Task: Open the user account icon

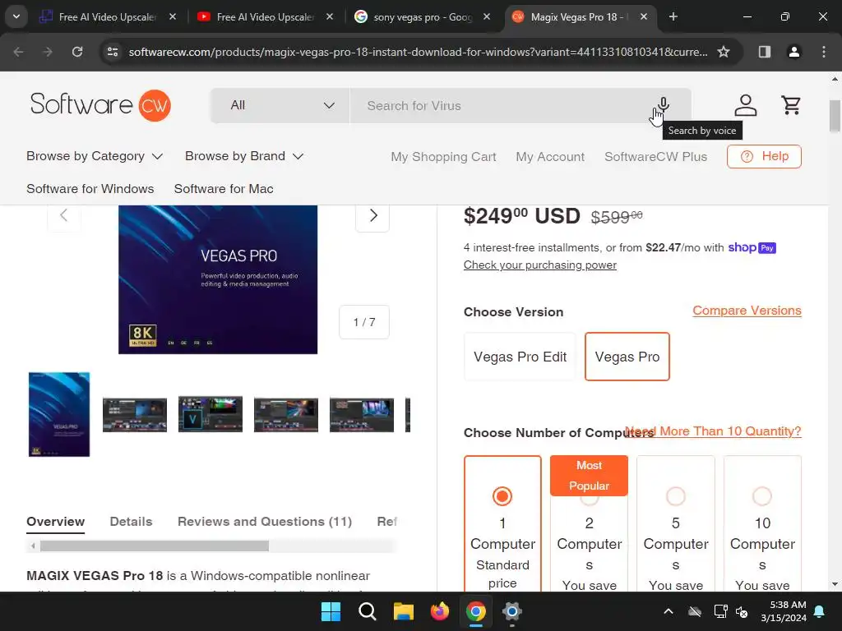Action: (745, 105)
